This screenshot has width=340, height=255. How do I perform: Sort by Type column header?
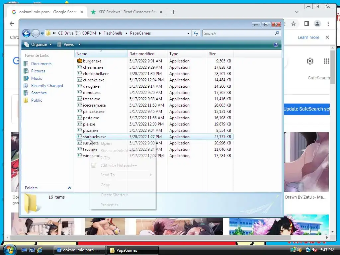(187, 53)
